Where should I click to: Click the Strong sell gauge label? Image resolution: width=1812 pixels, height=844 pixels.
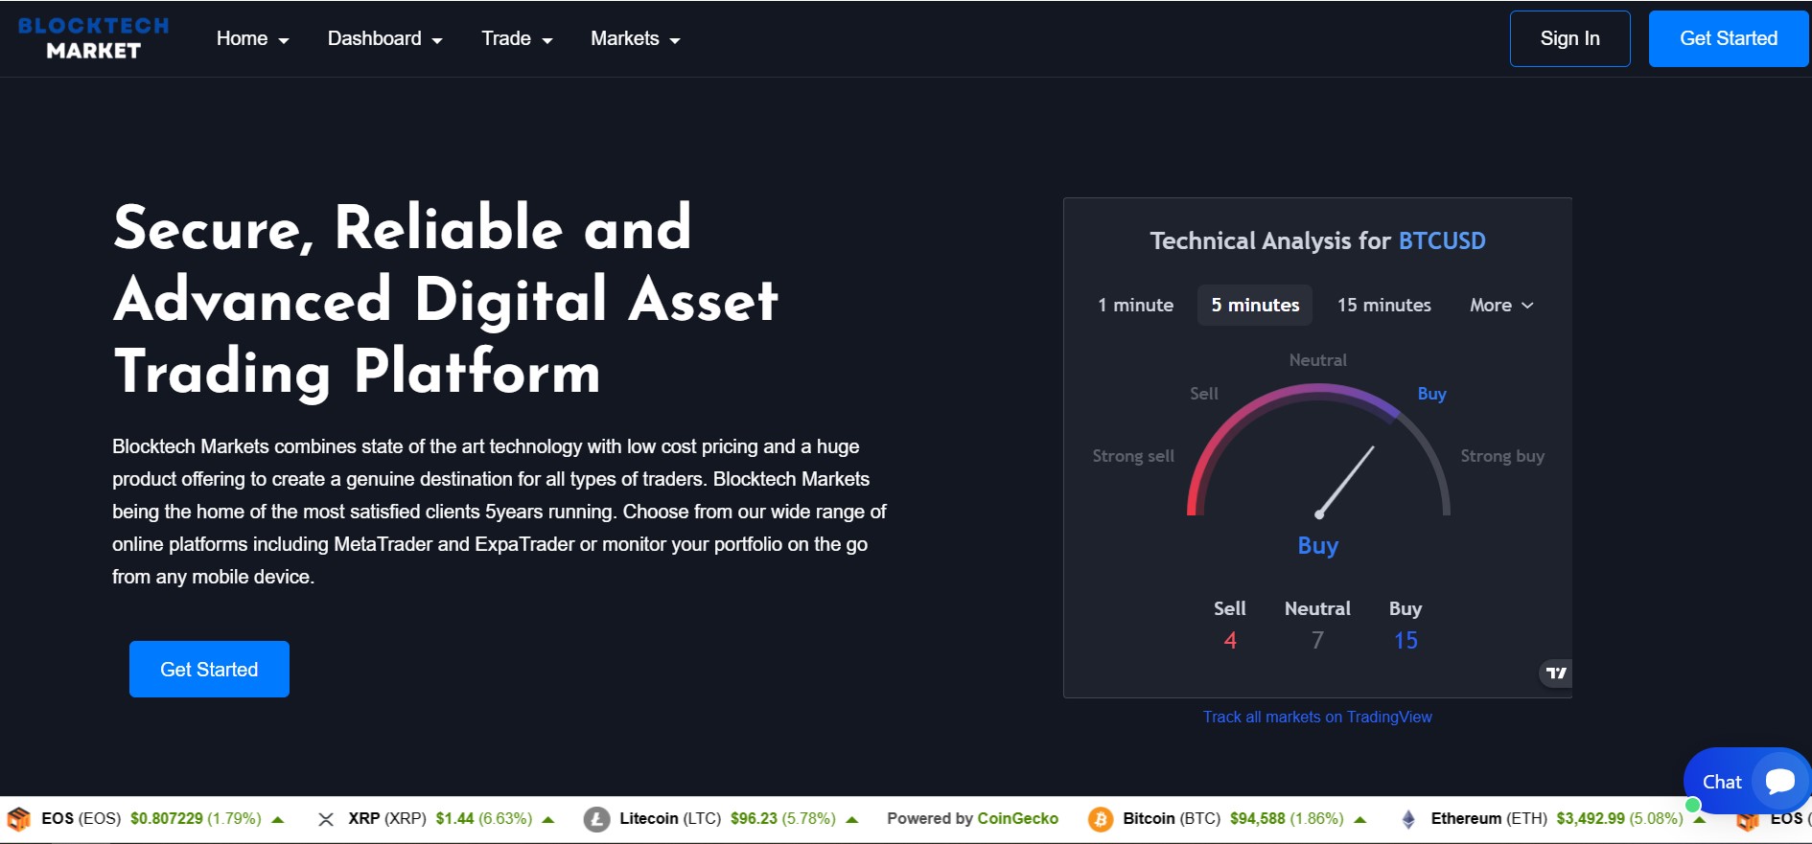[x=1133, y=456]
